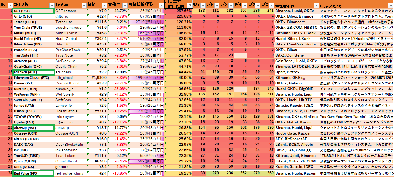394x177 pixels.
Task: Expand the Twitter column filter arrow
Action: [84, 5]
